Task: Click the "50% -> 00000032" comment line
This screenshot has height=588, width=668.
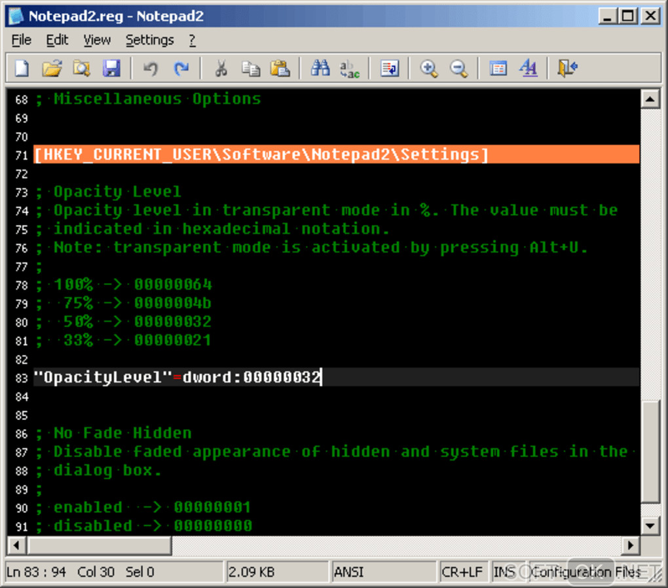Action: point(124,322)
